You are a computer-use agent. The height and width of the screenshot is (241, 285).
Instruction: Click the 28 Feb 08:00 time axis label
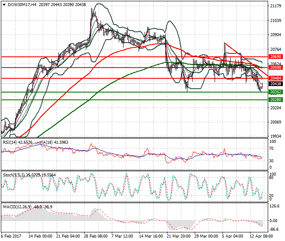95,236
